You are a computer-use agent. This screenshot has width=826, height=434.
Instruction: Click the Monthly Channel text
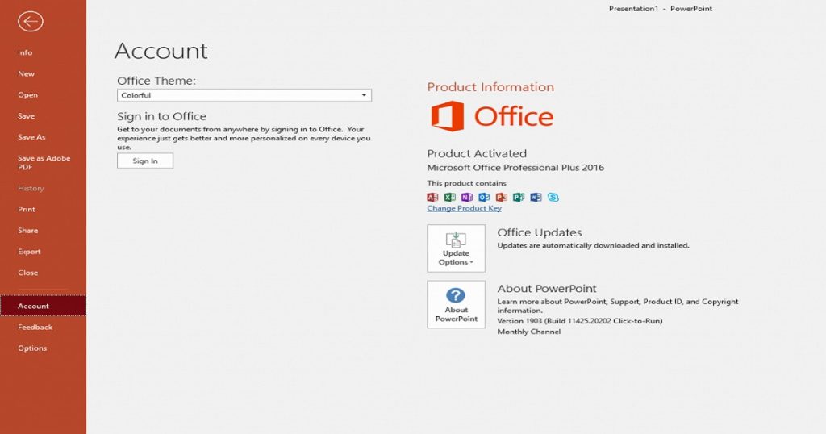(529, 332)
